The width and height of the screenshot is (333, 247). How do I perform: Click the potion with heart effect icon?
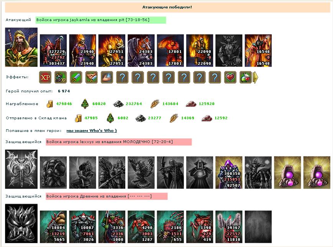coord(246,77)
